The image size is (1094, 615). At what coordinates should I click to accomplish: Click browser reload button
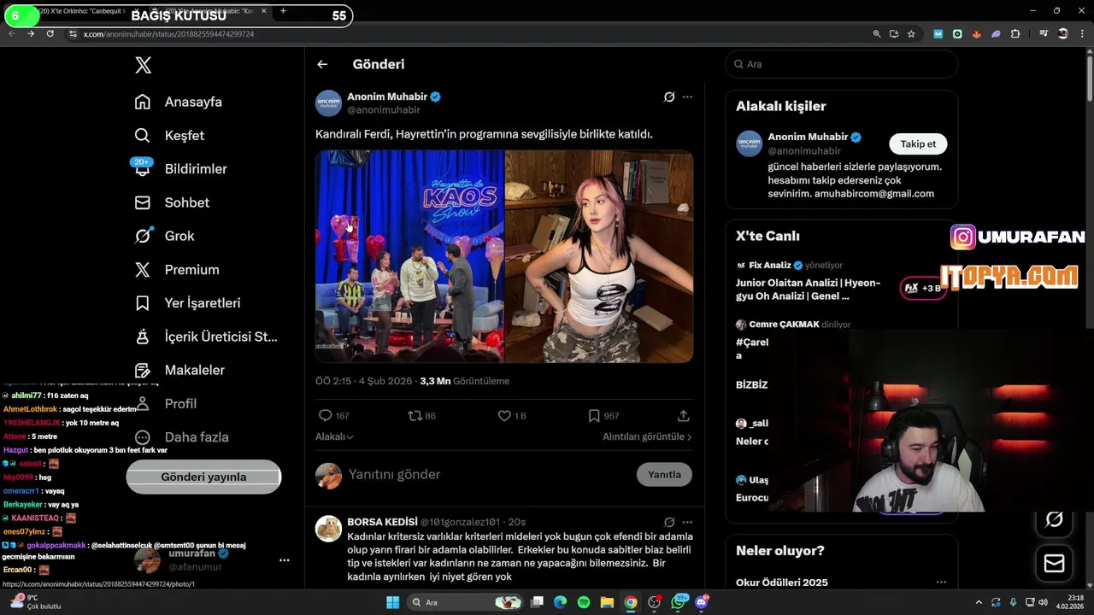point(50,33)
